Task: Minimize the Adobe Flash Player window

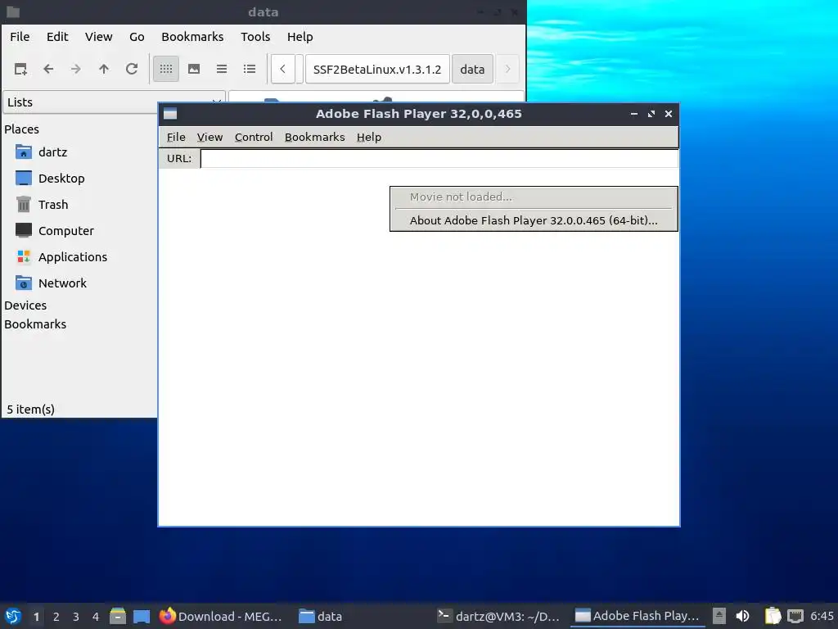Action: point(634,114)
